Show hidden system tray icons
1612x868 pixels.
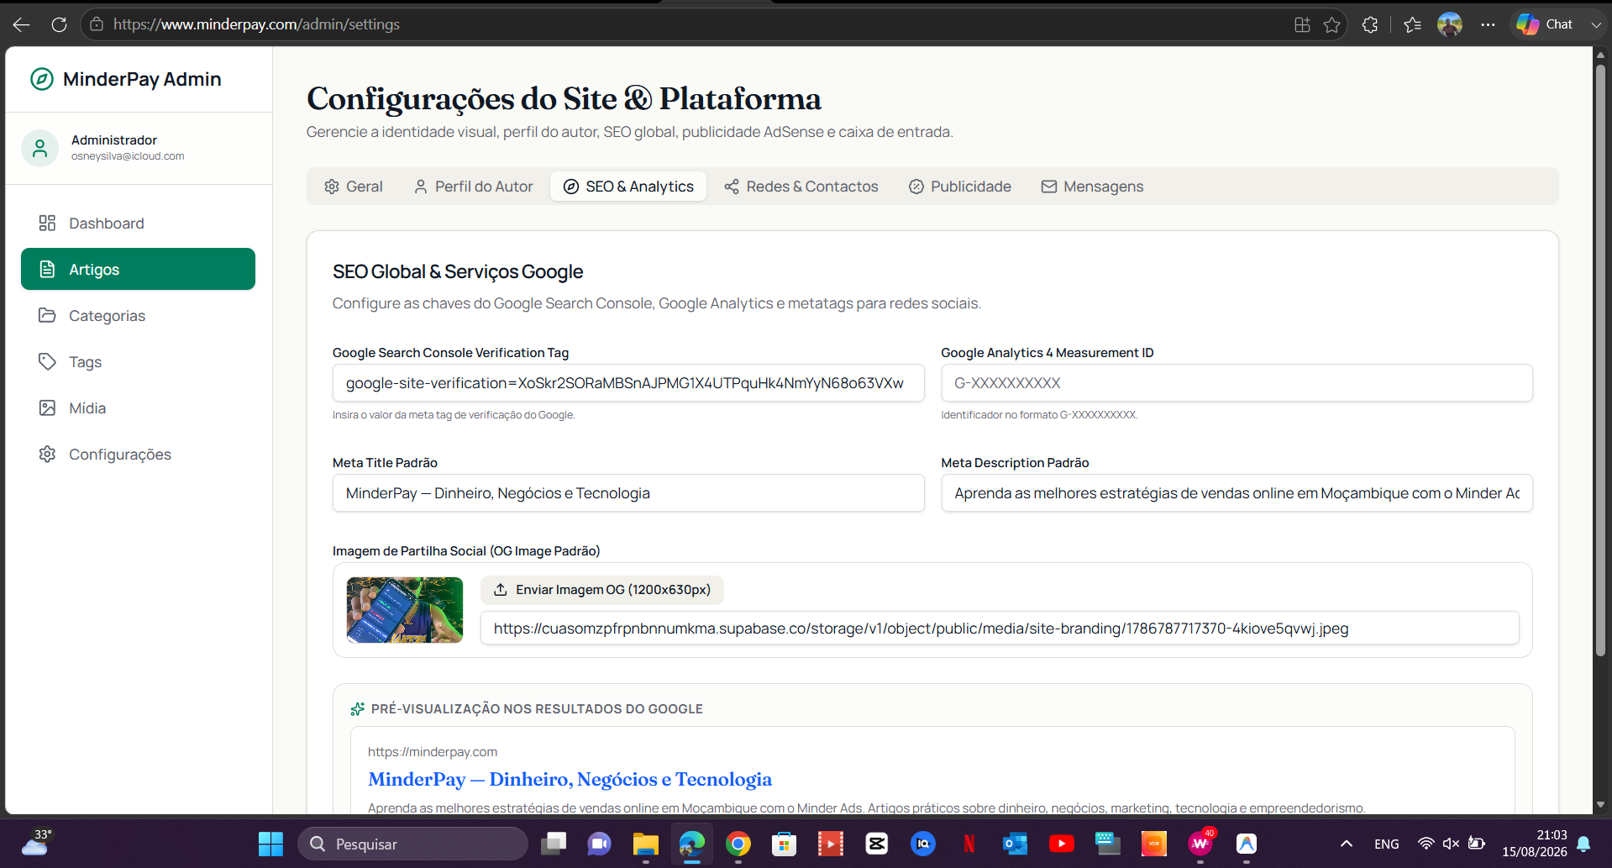[1346, 844]
